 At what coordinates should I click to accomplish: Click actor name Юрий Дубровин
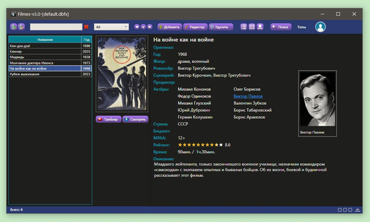tap(194, 110)
